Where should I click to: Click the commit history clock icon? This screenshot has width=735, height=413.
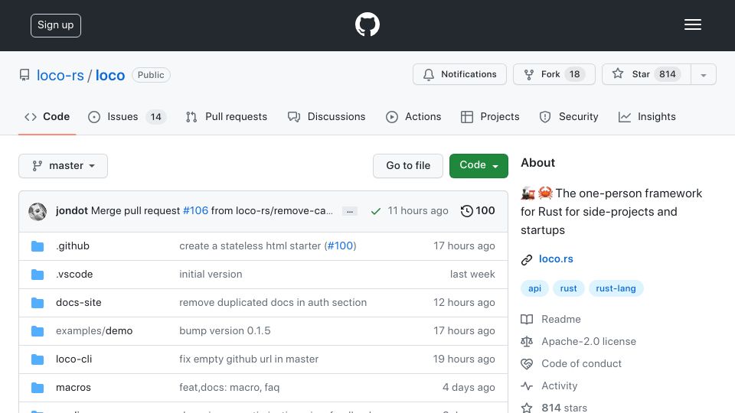tap(466, 211)
